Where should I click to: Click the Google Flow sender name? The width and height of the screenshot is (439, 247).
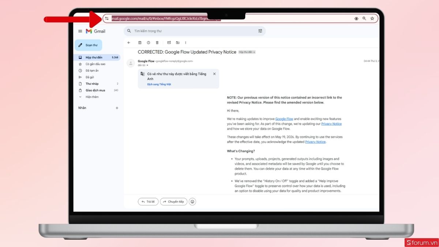[146, 61]
